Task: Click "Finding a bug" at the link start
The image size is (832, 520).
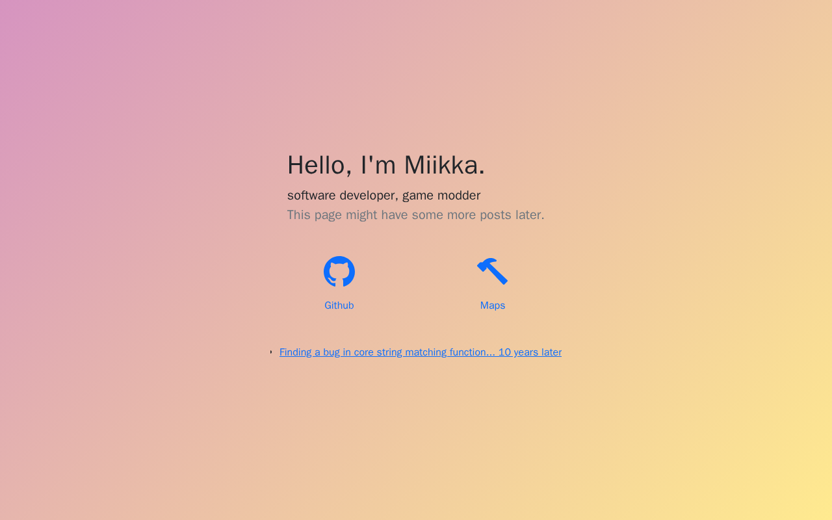Action: coord(310,352)
